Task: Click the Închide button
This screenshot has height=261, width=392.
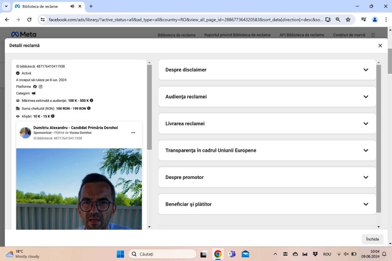Action: tap(372, 239)
